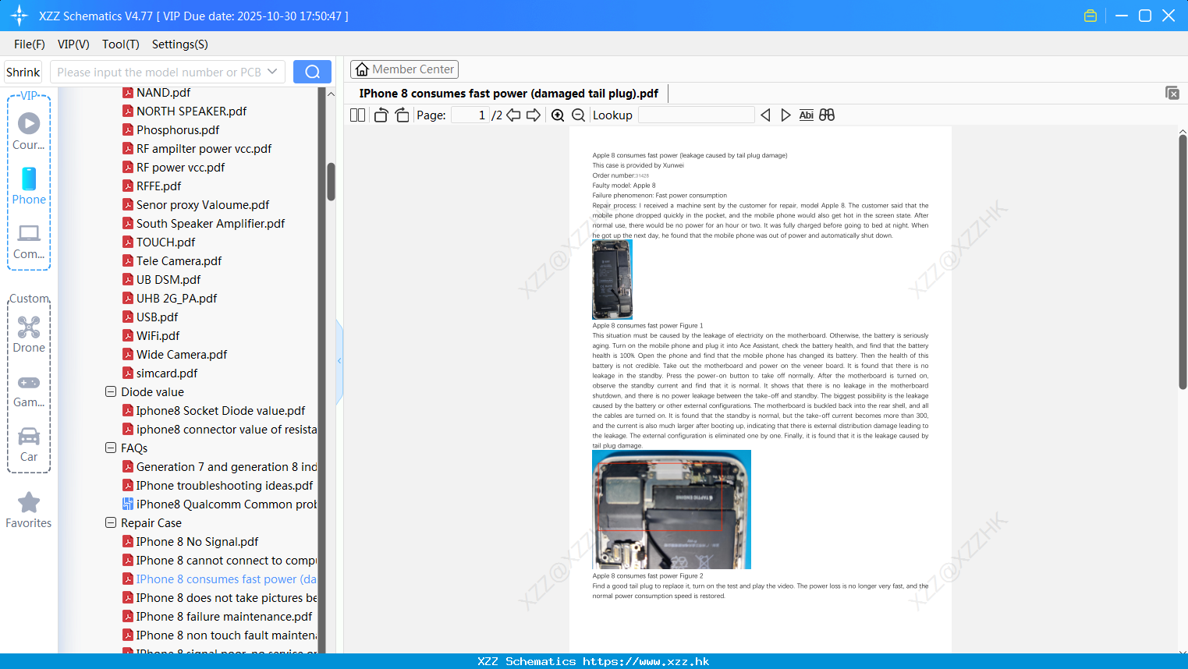Select the Drone category
This screenshot has height=669, width=1188.
pyautogui.click(x=29, y=334)
